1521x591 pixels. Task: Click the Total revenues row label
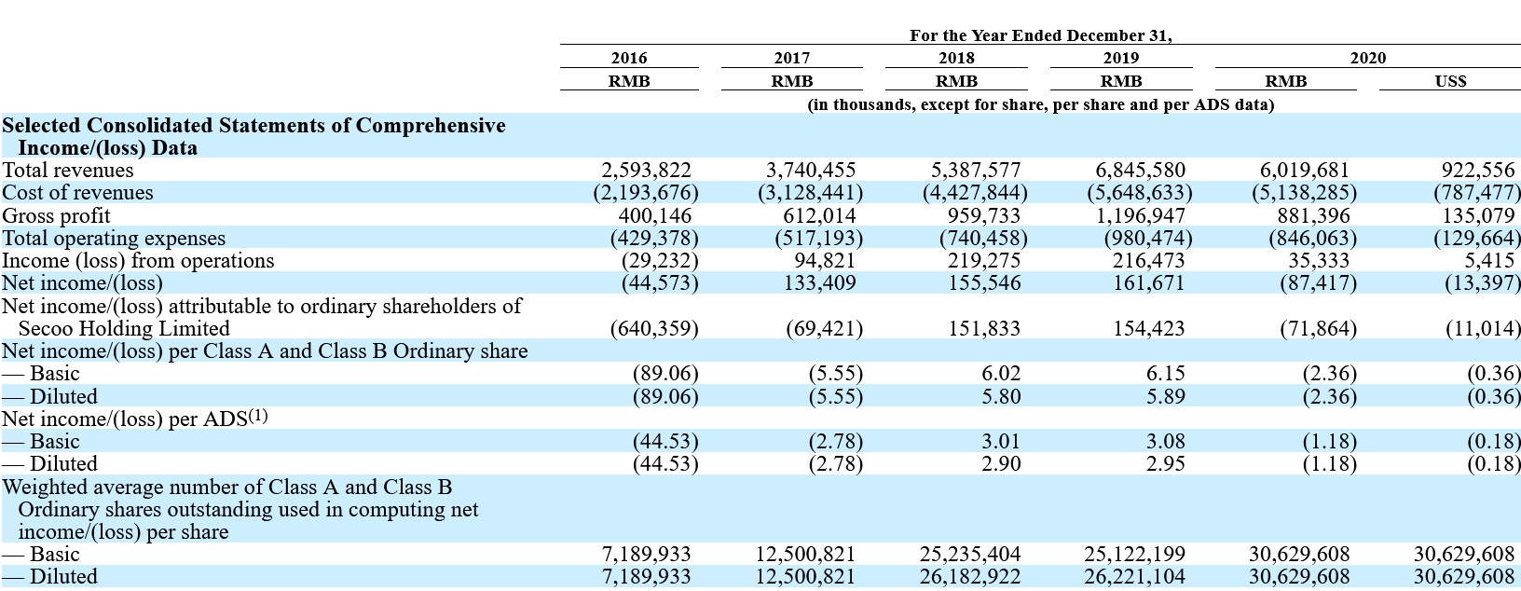point(68,171)
